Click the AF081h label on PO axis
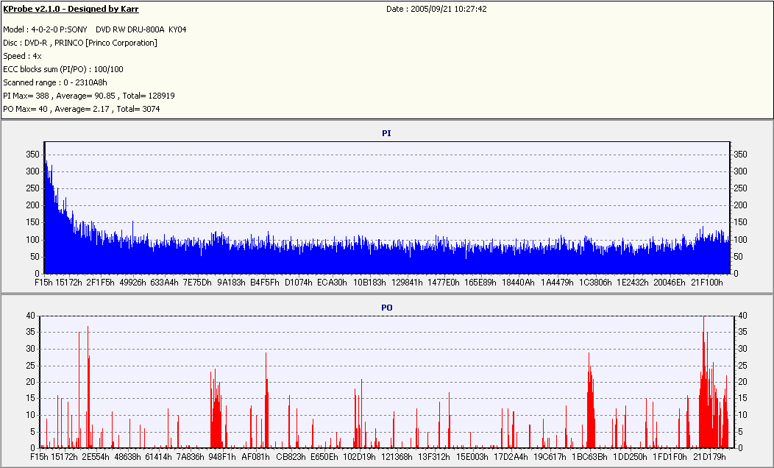The width and height of the screenshot is (774, 468). [256, 457]
